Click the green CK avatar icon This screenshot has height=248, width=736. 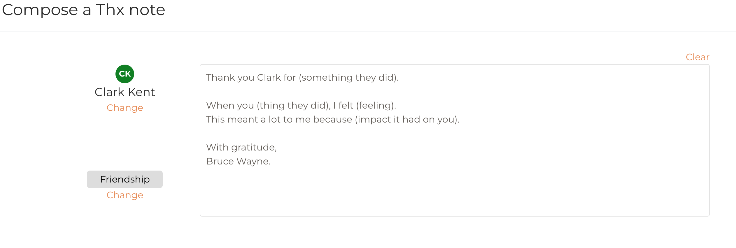125,74
